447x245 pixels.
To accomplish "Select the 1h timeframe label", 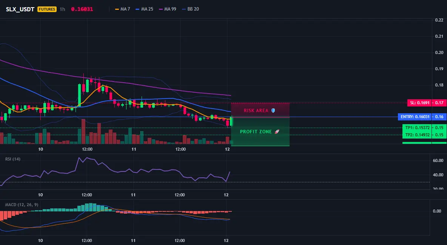I will point(62,9).
